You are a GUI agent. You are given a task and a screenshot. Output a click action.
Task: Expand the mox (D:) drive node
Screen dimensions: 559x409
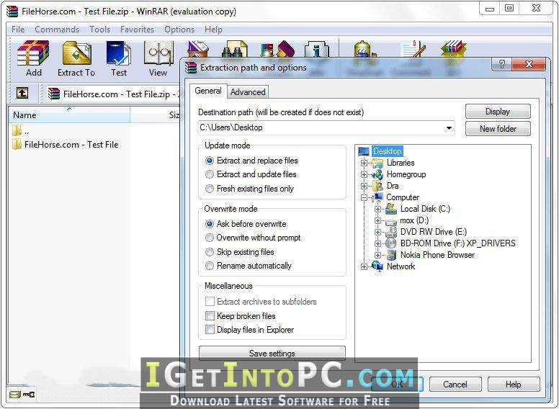point(377,220)
